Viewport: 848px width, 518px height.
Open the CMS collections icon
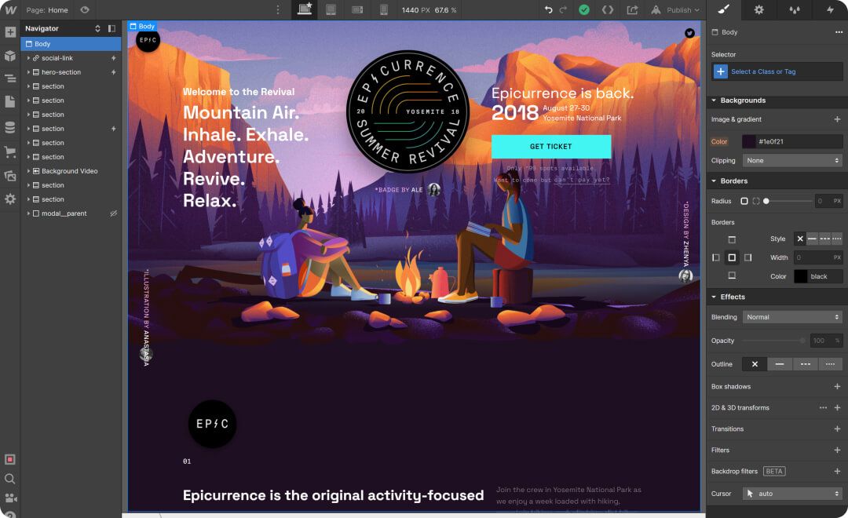click(x=10, y=127)
